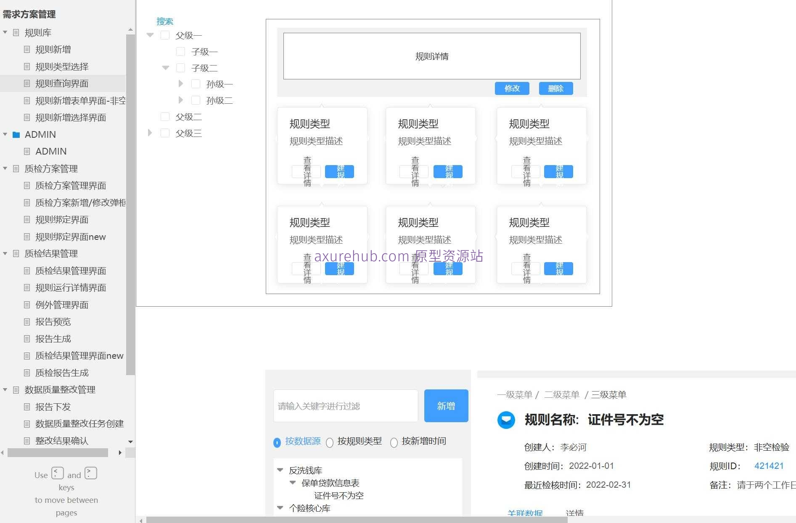The width and height of the screenshot is (796, 523).
Task: Switch to the 详情 tab
Action: tap(575, 513)
